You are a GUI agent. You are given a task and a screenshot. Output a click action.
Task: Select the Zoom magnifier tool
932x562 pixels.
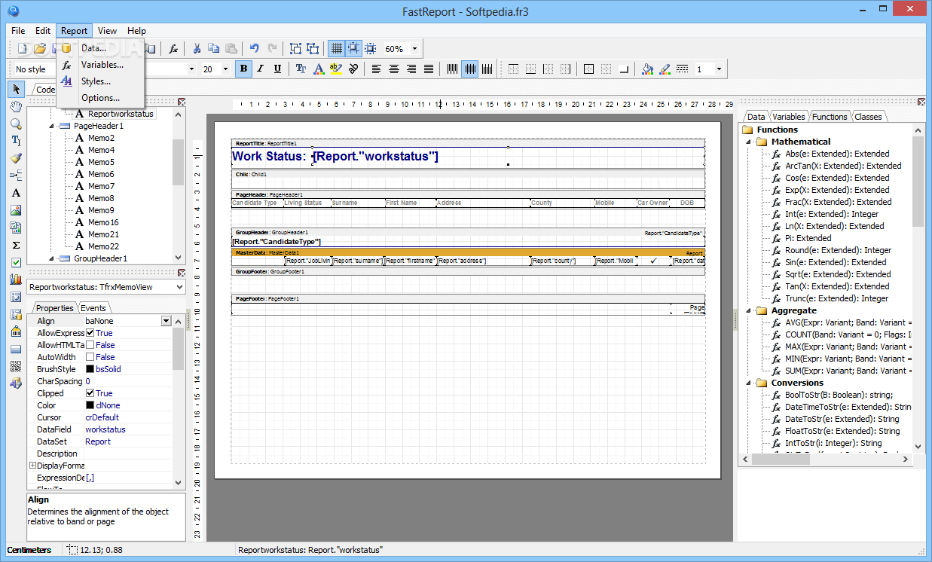pos(16,124)
